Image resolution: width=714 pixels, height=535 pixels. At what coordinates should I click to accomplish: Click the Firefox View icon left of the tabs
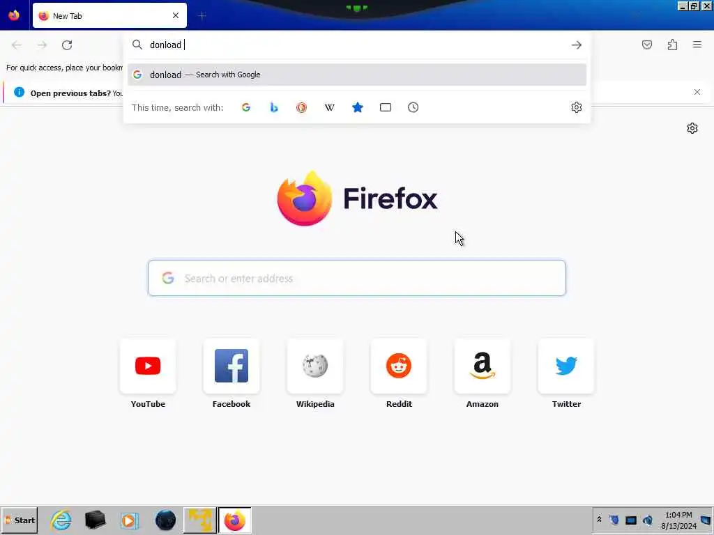(x=14, y=15)
